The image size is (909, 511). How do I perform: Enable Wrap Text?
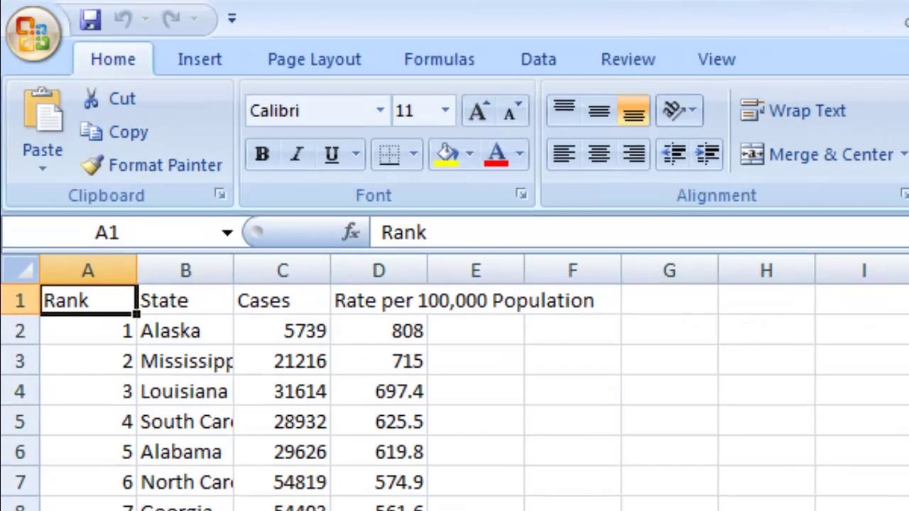(793, 111)
